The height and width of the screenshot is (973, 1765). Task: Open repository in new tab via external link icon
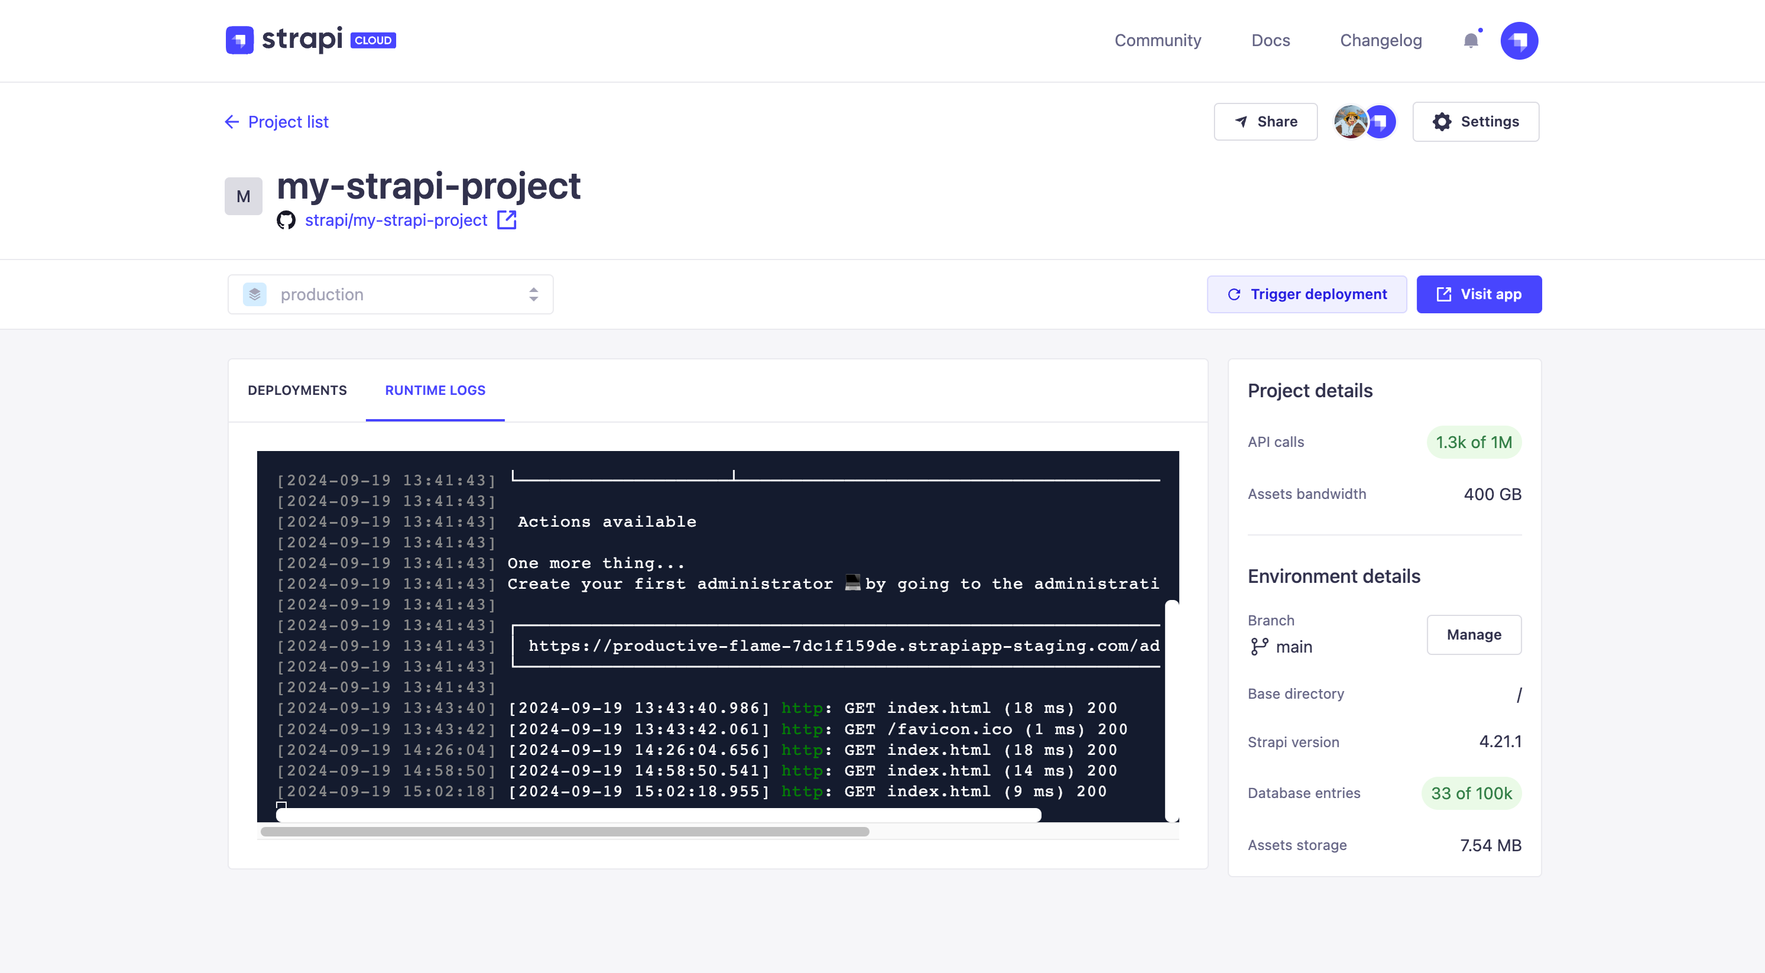coord(507,220)
